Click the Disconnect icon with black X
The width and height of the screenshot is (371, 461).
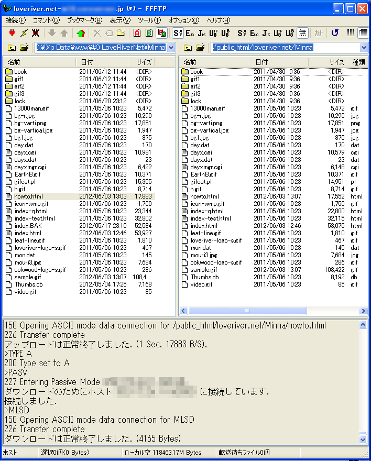coord(36,33)
